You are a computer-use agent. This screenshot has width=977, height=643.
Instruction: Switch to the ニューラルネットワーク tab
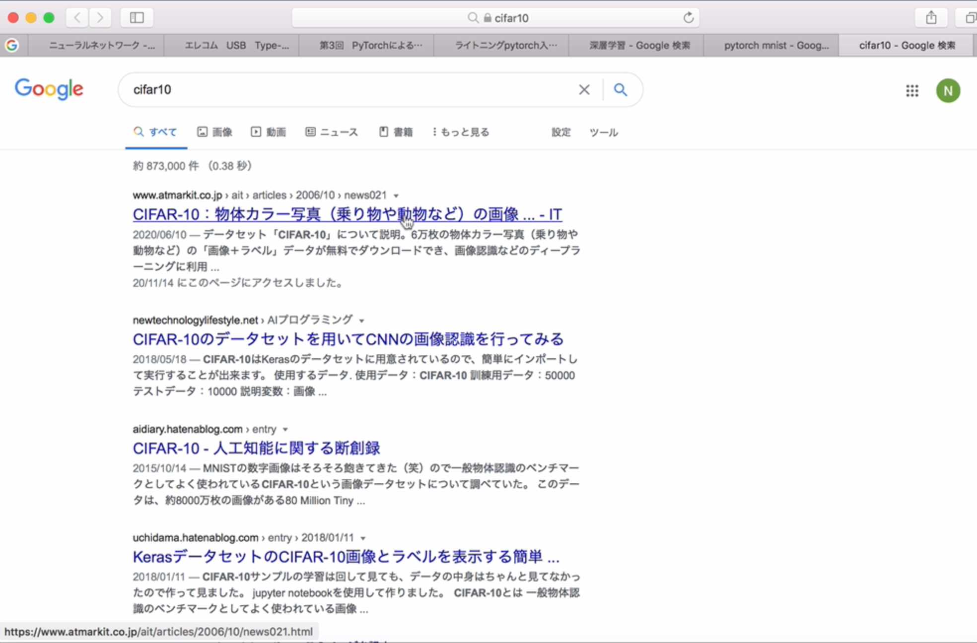pos(96,46)
